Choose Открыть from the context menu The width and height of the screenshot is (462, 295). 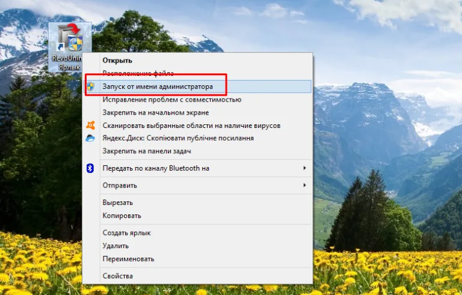pos(197,60)
